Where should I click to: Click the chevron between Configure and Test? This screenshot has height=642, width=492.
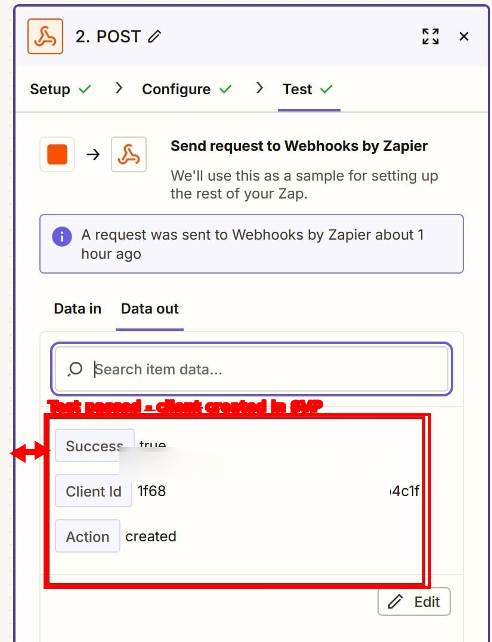[x=259, y=88]
